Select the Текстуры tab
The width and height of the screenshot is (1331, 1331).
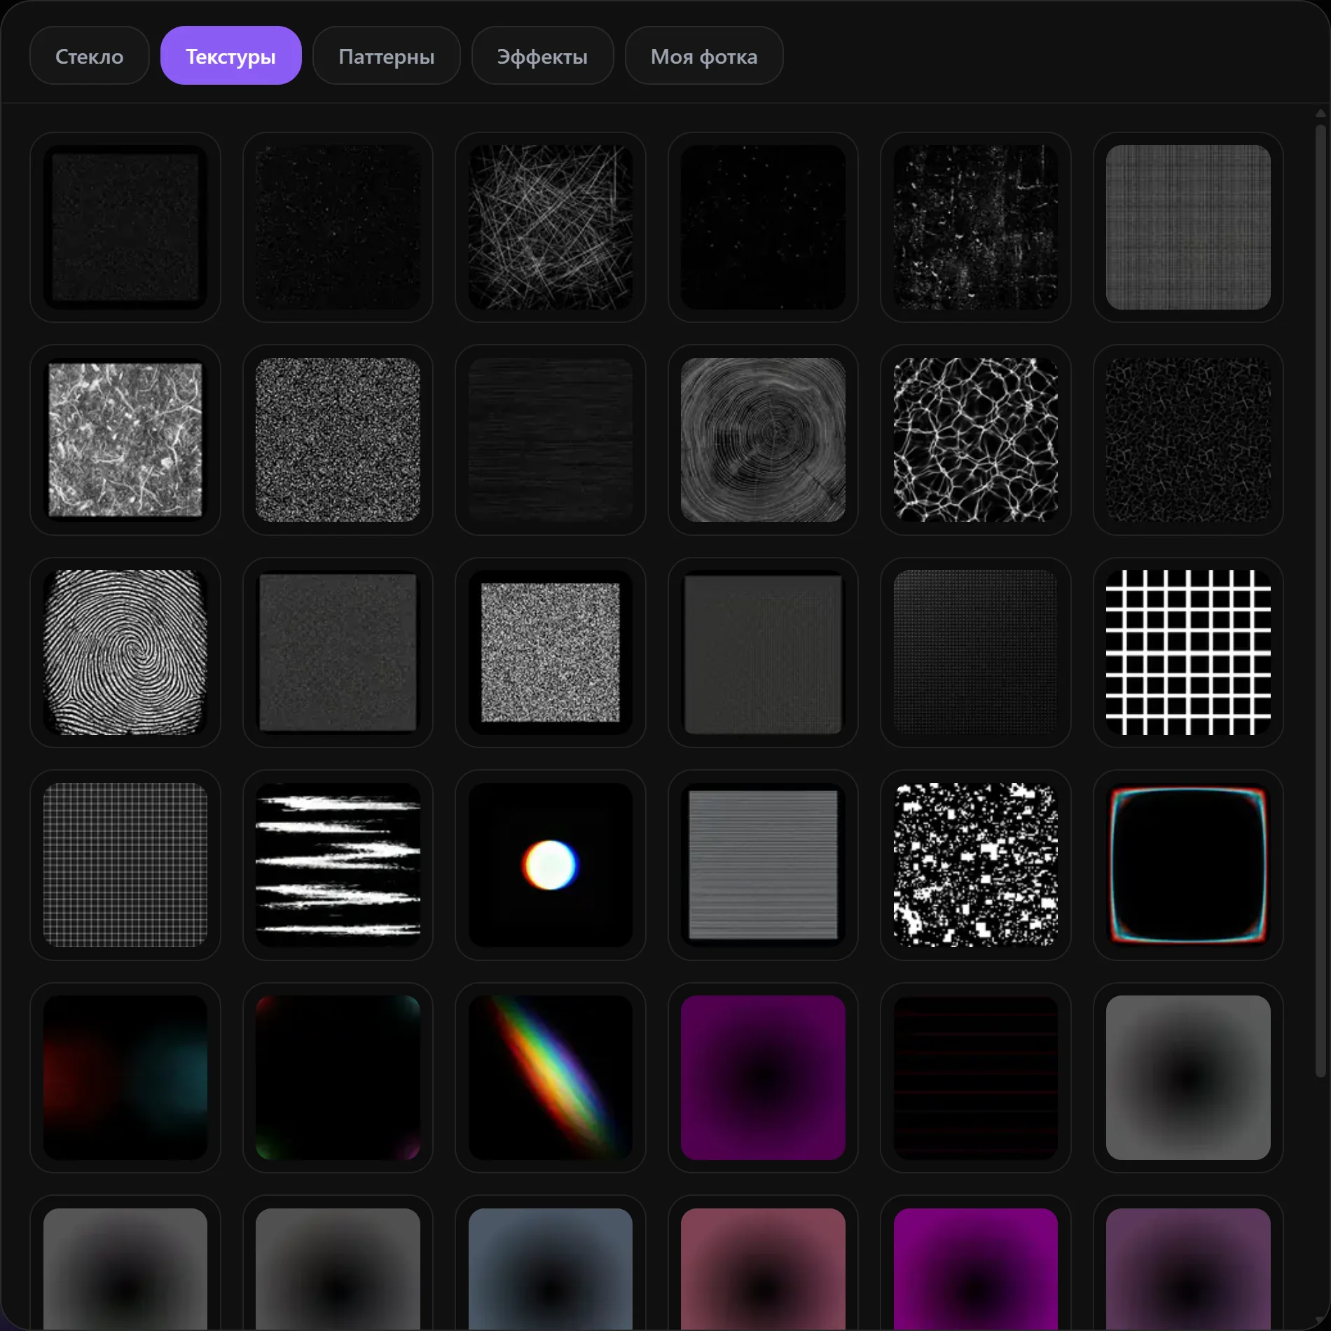[230, 56]
